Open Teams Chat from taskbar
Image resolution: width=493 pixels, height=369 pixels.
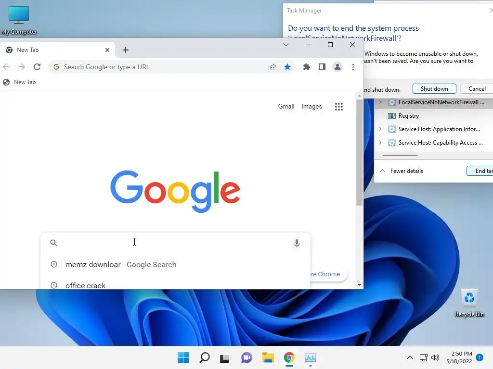pos(246,357)
